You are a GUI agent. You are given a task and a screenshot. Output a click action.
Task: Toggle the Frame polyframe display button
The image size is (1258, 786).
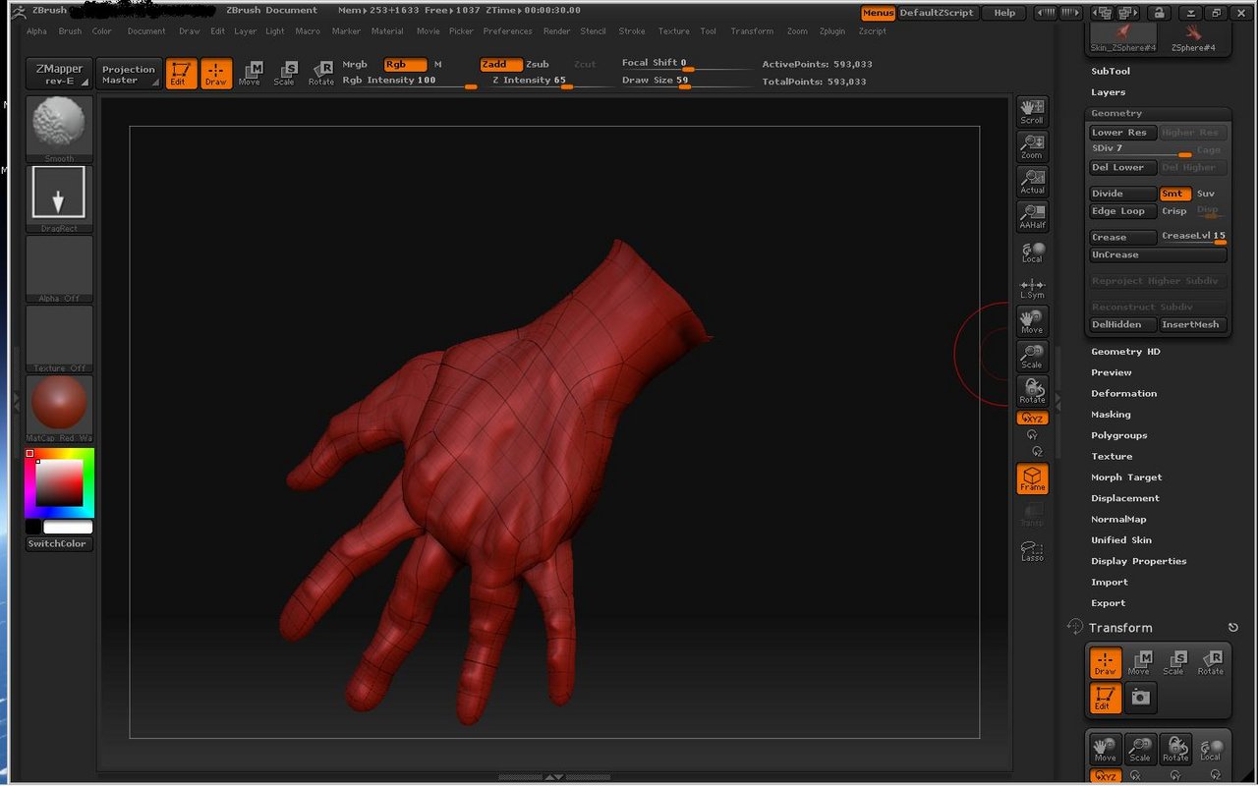[x=1032, y=478]
